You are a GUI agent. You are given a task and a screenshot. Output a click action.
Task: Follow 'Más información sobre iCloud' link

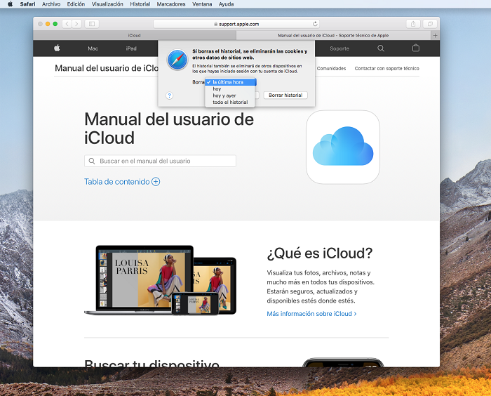point(311,314)
